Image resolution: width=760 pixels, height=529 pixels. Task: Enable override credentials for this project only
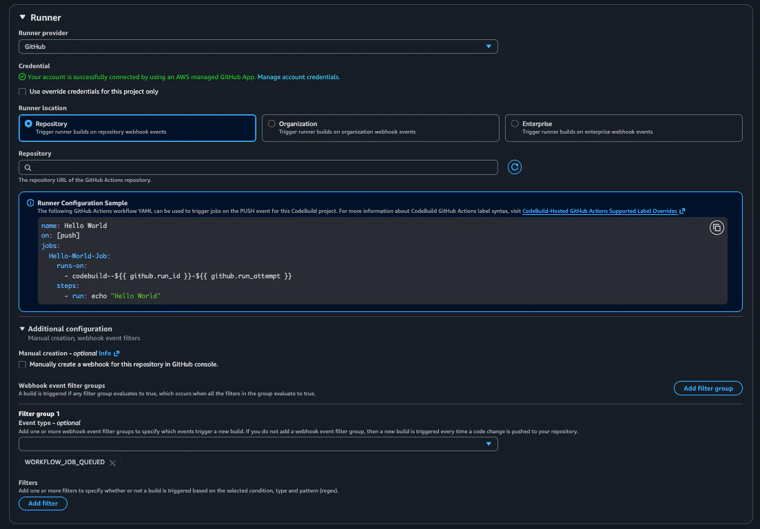tap(22, 92)
